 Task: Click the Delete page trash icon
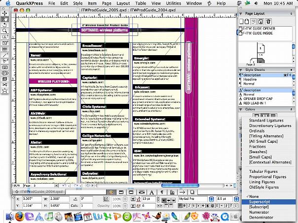(268, 22)
